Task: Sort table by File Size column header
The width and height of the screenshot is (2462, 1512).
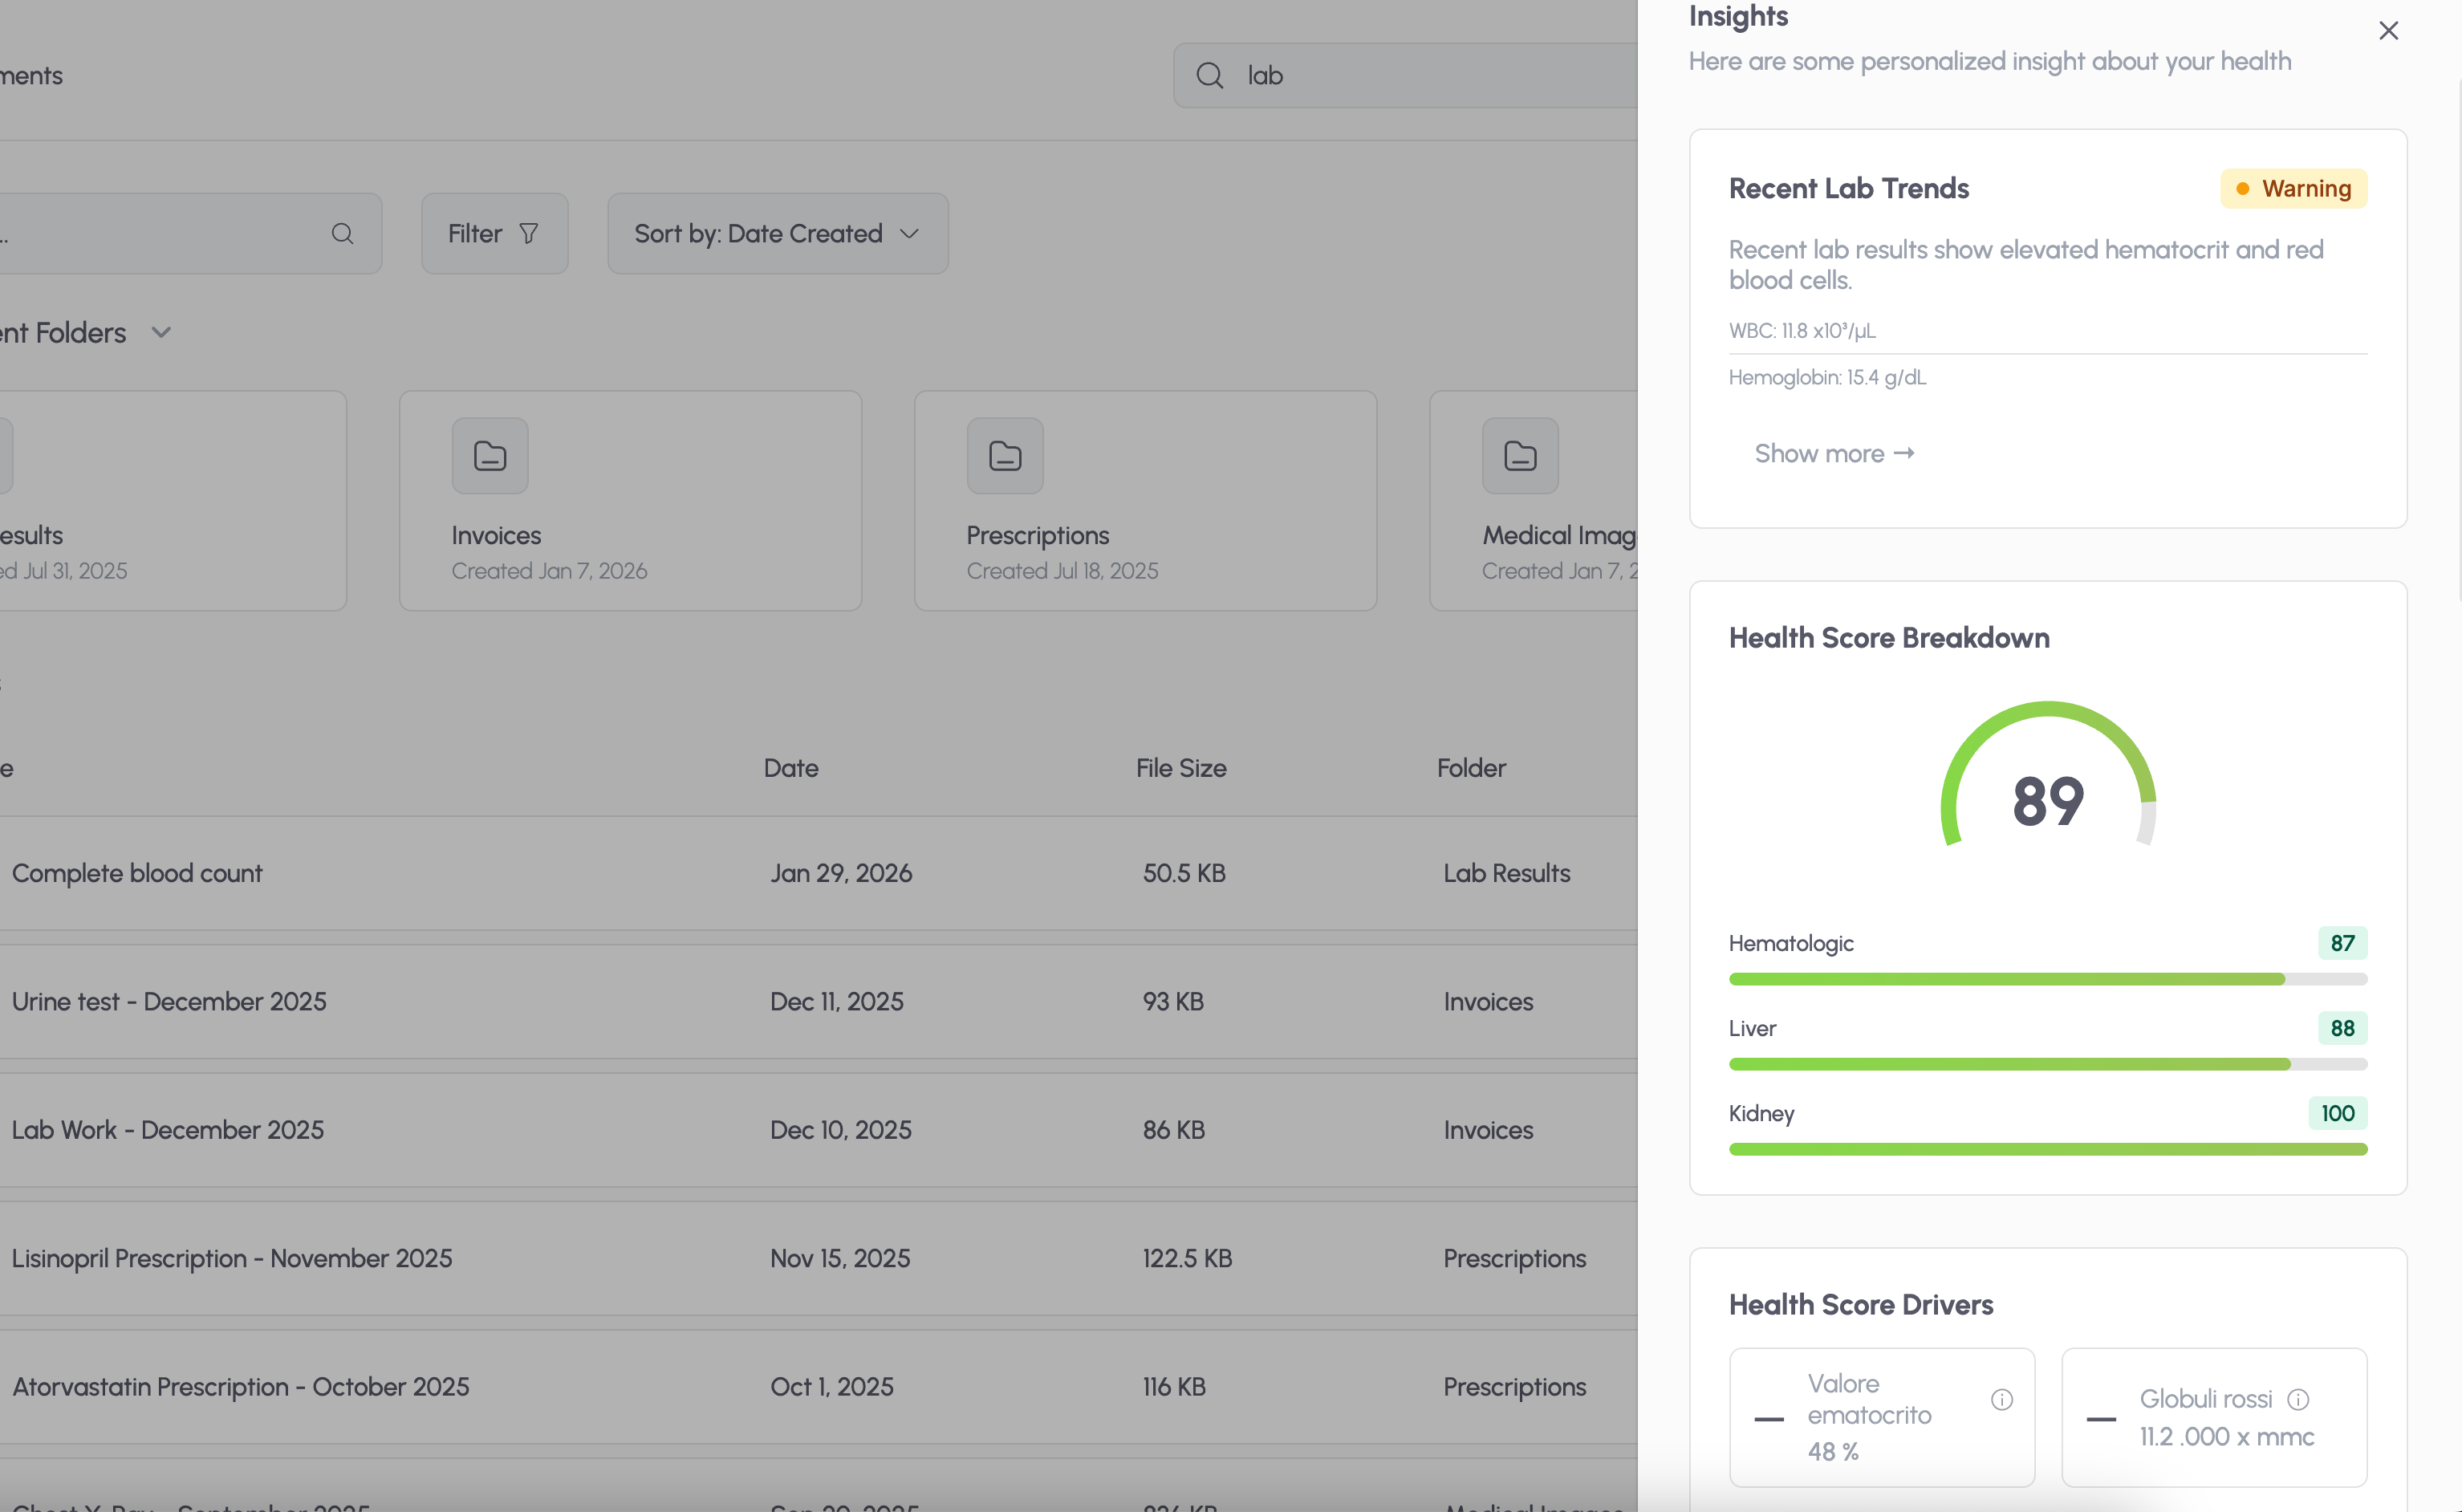Action: pos(1180,768)
